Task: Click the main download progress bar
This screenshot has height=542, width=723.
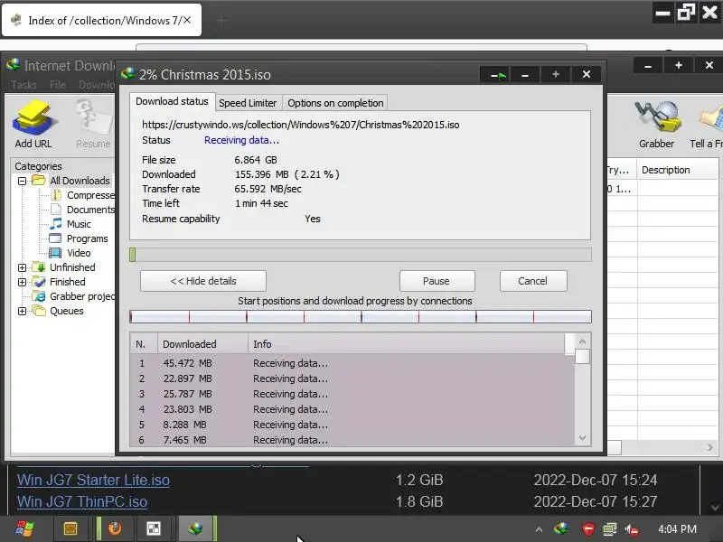Action: coord(361,255)
